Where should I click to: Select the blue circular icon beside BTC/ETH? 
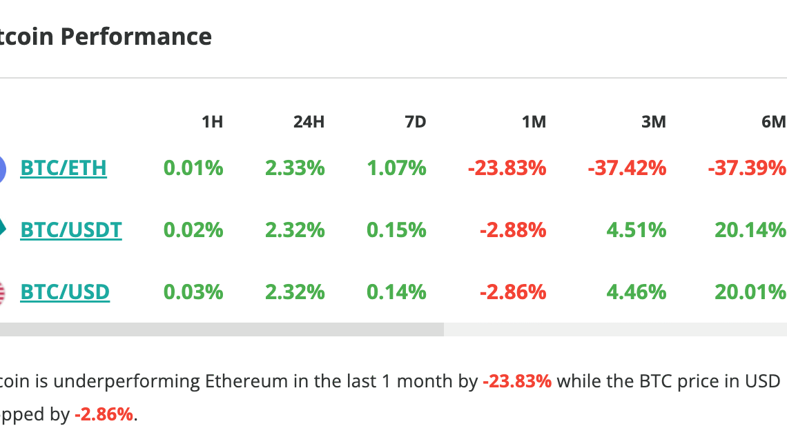(3, 167)
